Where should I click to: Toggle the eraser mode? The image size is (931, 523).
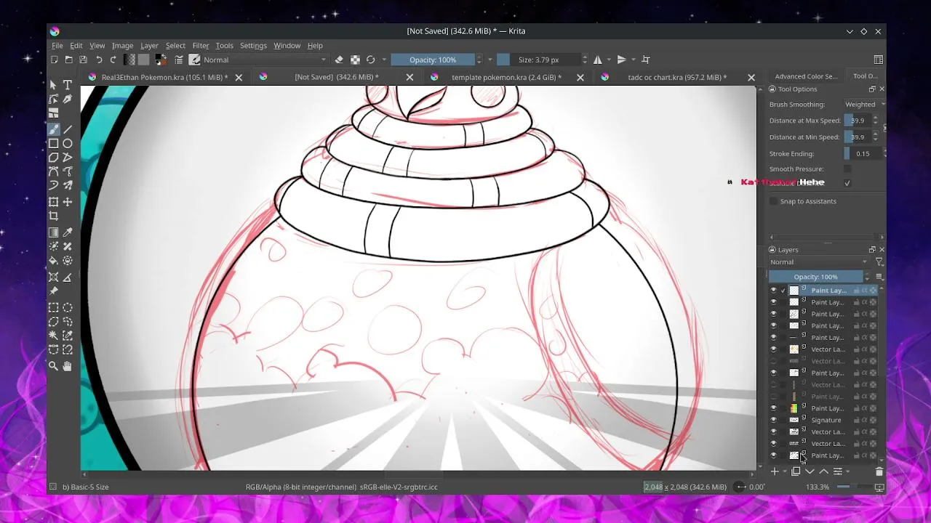point(339,60)
